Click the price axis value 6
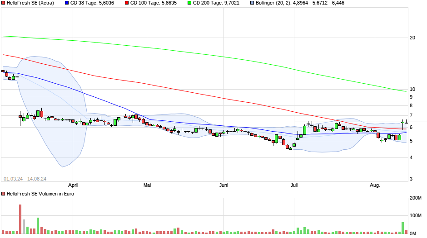 coord(411,127)
